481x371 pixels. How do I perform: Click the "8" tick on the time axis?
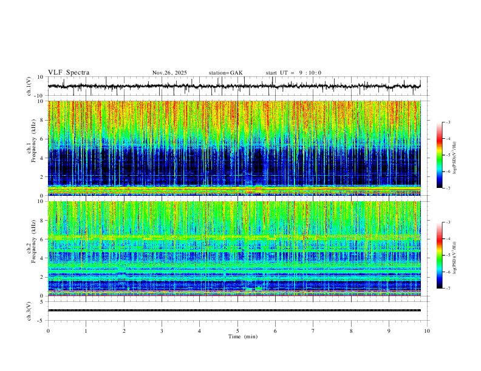tap(351, 331)
